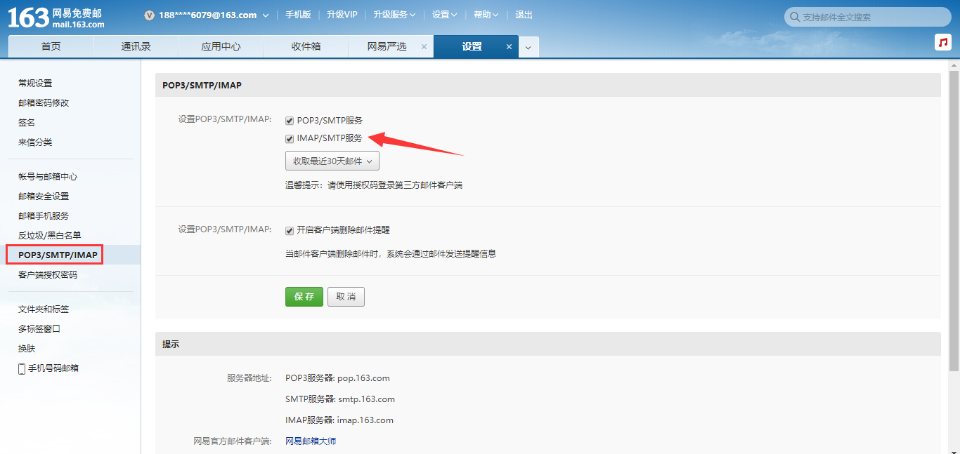Switch to the 网易严选 tab
Image resolution: width=960 pixels, height=454 pixels.
tap(387, 47)
